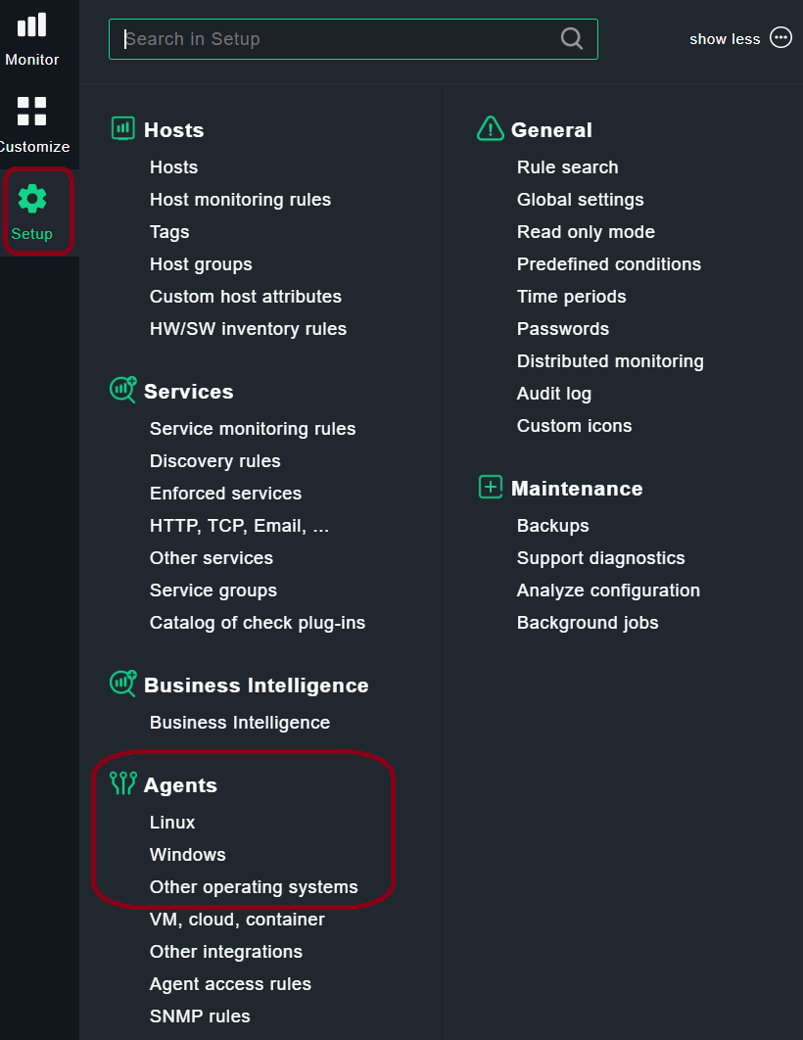Click the ellipsis button beside show less
Viewport: 803px width, 1040px height.
coord(780,37)
